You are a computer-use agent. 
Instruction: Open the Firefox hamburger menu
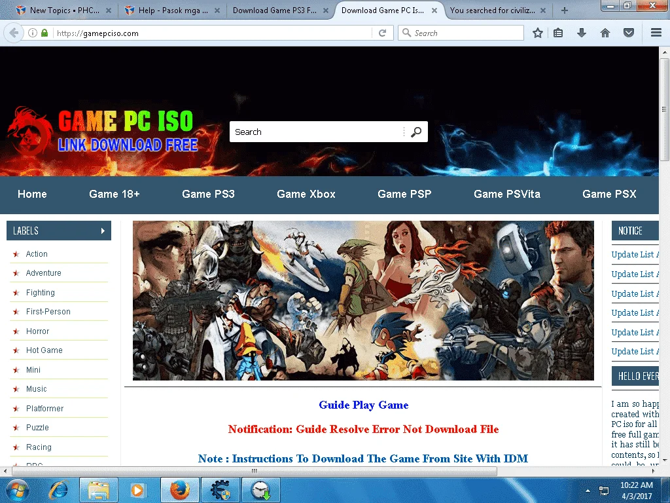tap(656, 33)
